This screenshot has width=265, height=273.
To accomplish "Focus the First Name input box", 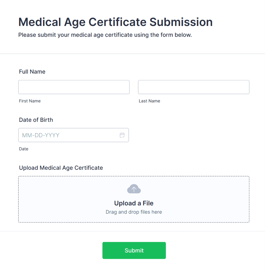I will (74, 87).
